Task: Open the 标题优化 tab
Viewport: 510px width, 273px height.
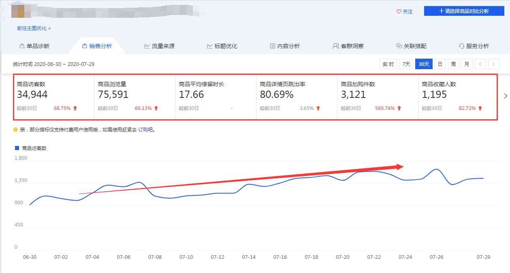Action: 222,46
